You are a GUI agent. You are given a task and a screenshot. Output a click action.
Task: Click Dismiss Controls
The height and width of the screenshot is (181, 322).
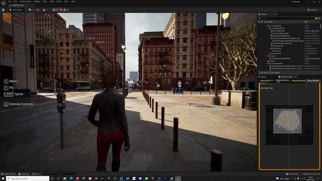click(18, 104)
